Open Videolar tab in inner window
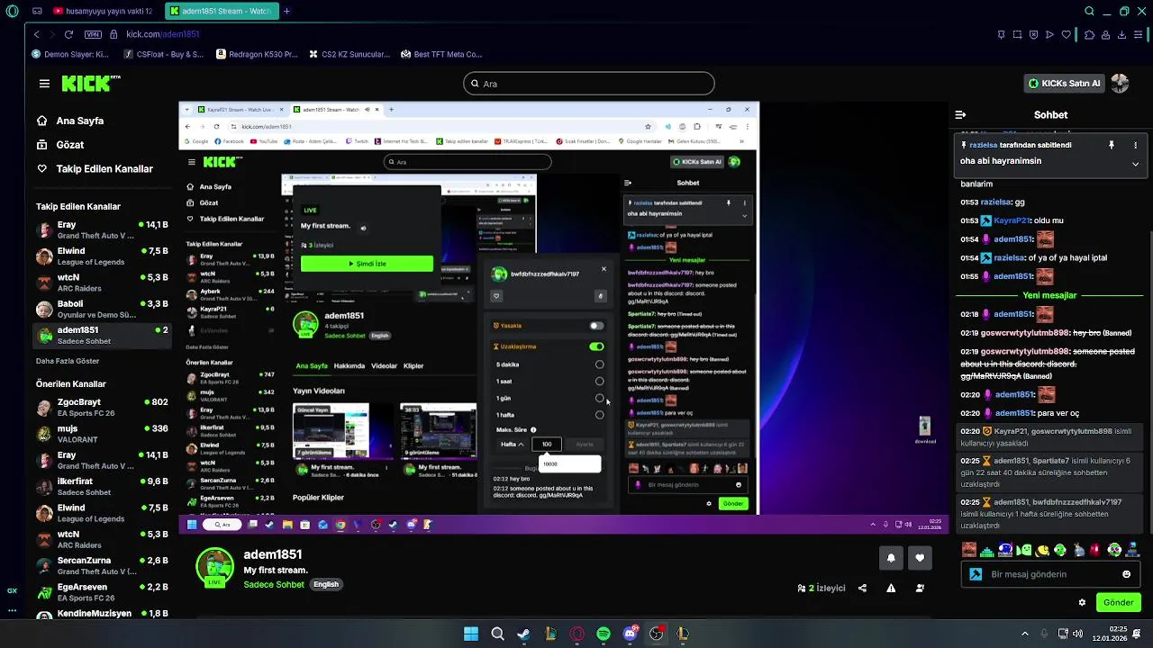This screenshot has height=648, width=1153. pos(384,366)
